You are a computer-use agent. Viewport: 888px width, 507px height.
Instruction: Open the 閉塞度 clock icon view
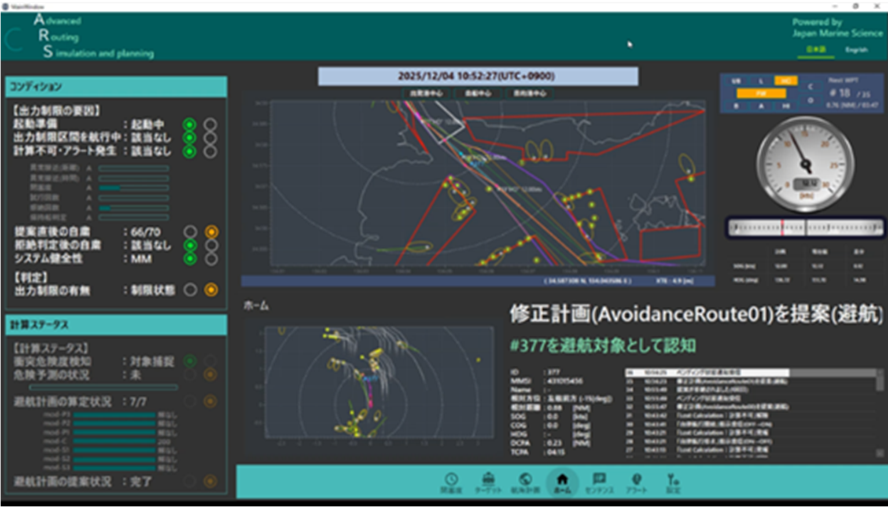(x=451, y=482)
